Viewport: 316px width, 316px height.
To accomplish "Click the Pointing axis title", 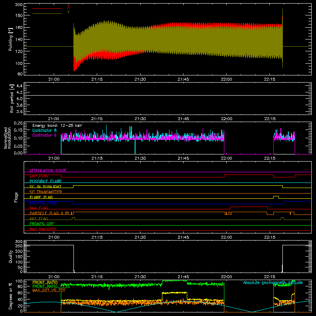I will pos(11,39).
